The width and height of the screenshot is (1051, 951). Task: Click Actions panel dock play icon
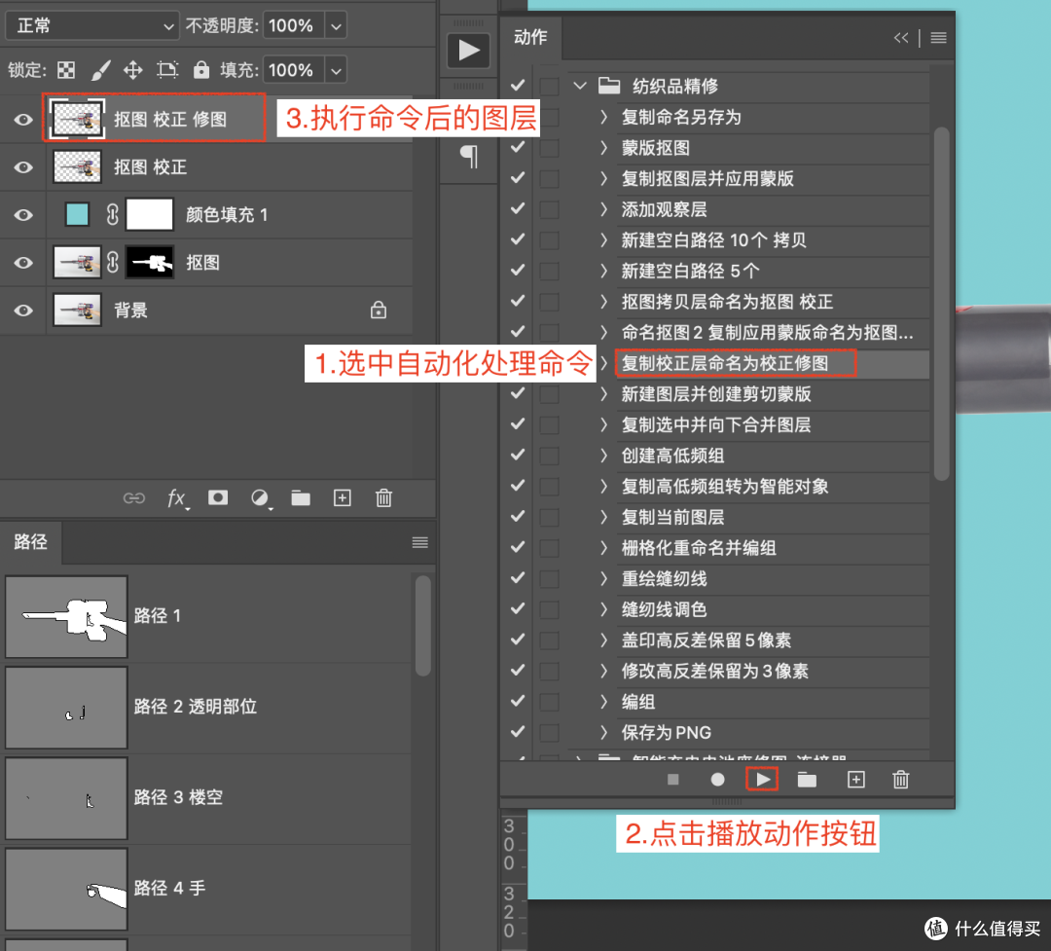[x=468, y=51]
